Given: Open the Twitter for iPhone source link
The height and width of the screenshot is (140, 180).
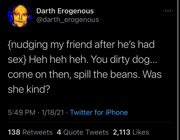Looking at the screenshot, I should [99, 112].
